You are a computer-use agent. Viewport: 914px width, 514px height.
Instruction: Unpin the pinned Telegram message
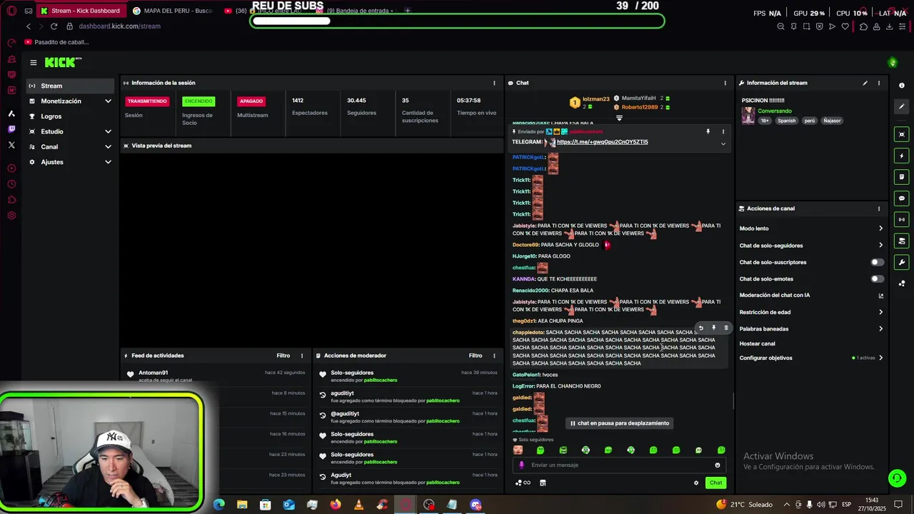tap(708, 131)
